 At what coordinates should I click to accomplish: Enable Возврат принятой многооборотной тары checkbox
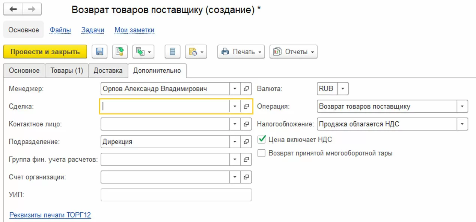point(262,153)
